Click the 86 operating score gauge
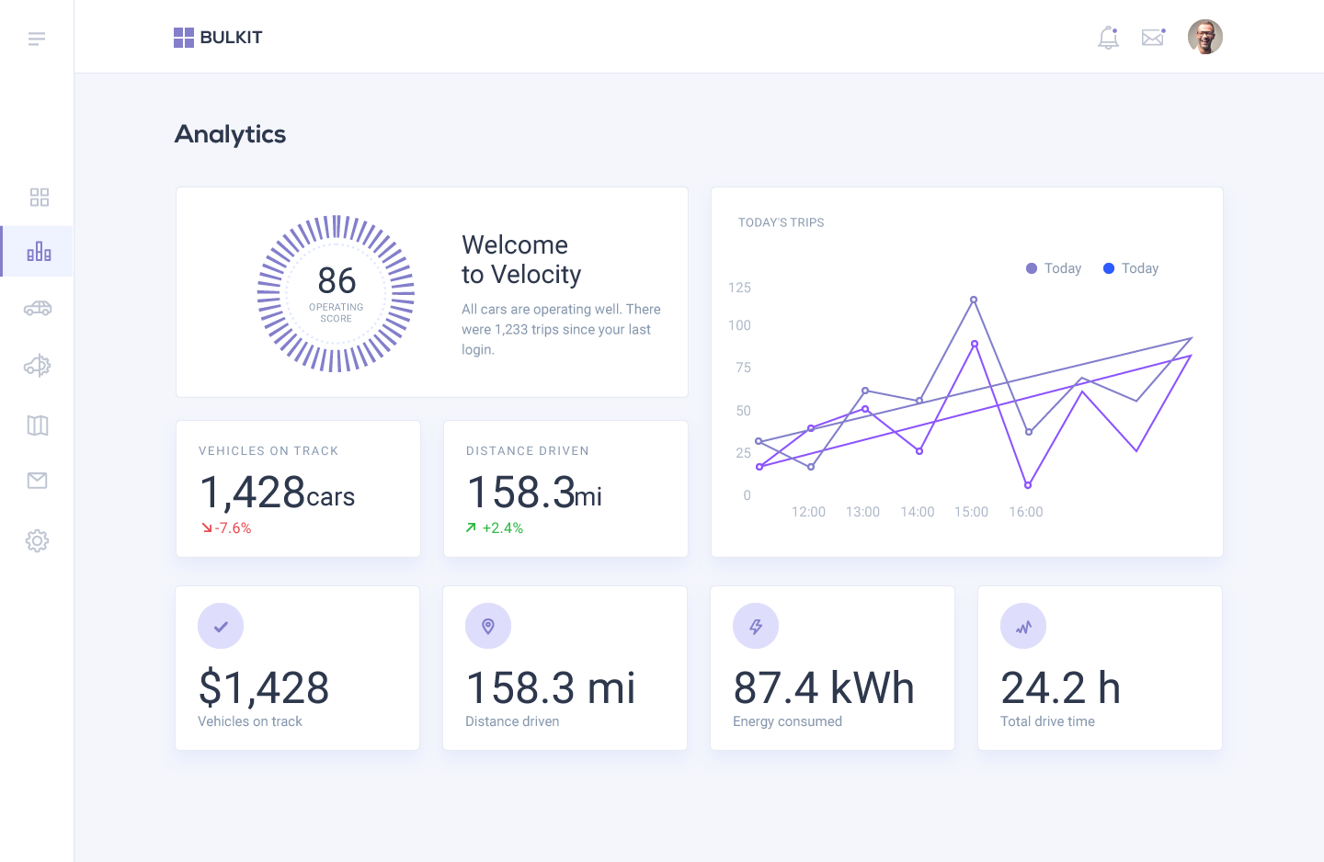Viewport: 1324px width, 862px height. (336, 293)
